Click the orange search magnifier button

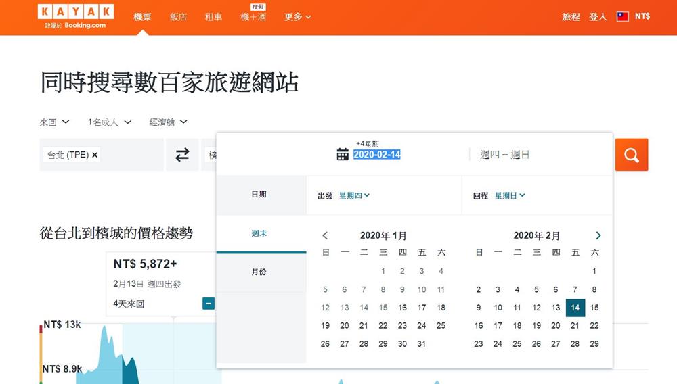pyautogui.click(x=631, y=155)
